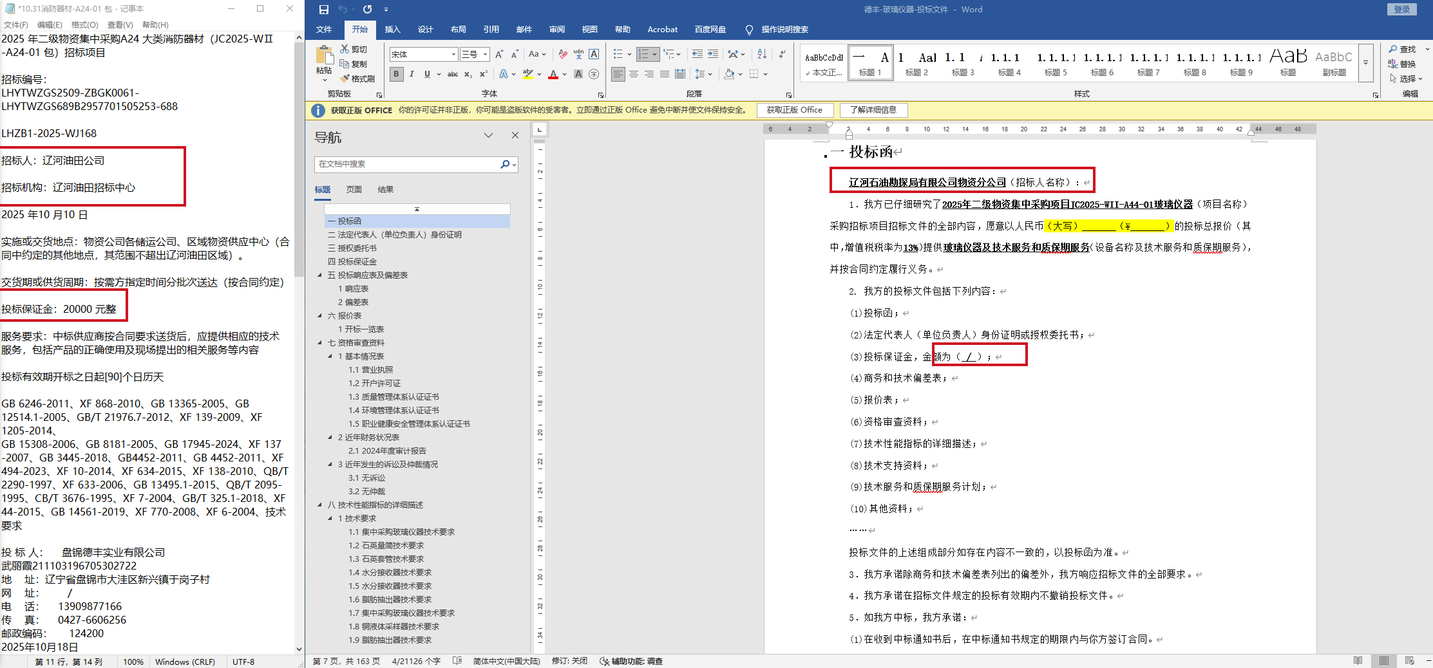Click the Format Painter (格式刷) icon
This screenshot has height=668, width=1433.
coord(345,79)
